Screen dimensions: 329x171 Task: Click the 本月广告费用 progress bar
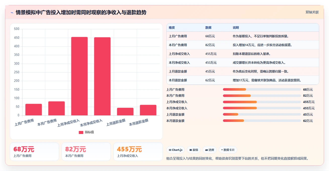pyautogui.click(x=262, y=96)
